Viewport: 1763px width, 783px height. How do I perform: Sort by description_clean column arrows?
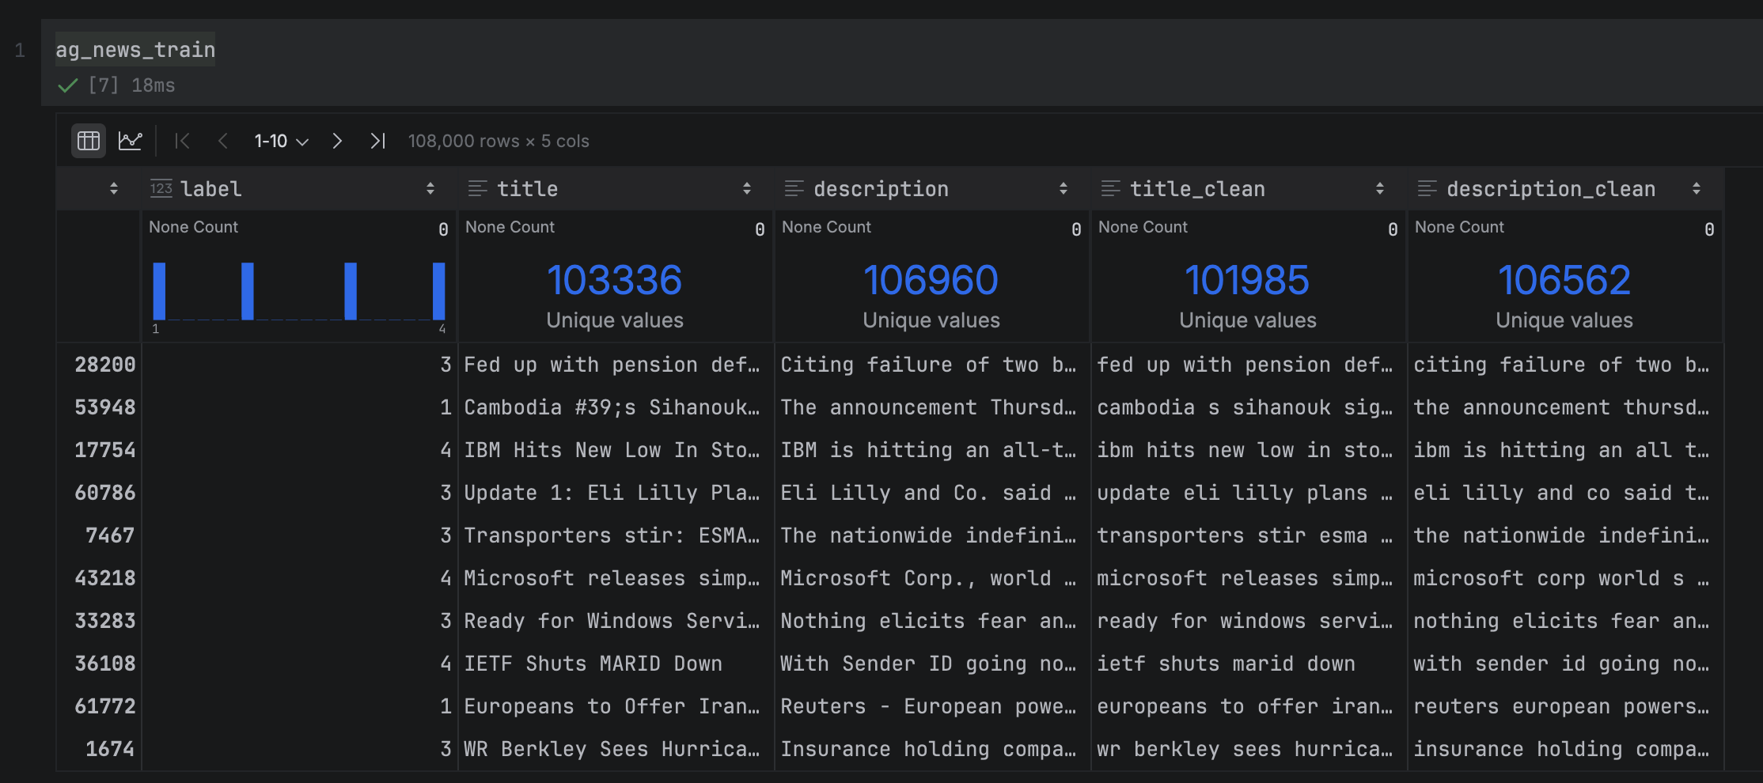[x=1697, y=188]
